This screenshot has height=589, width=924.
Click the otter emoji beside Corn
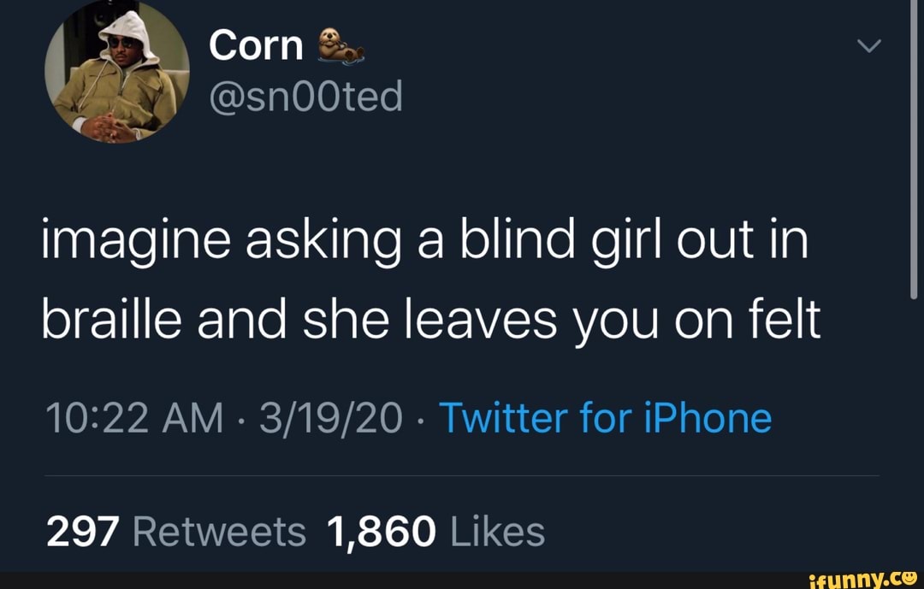coord(341,47)
